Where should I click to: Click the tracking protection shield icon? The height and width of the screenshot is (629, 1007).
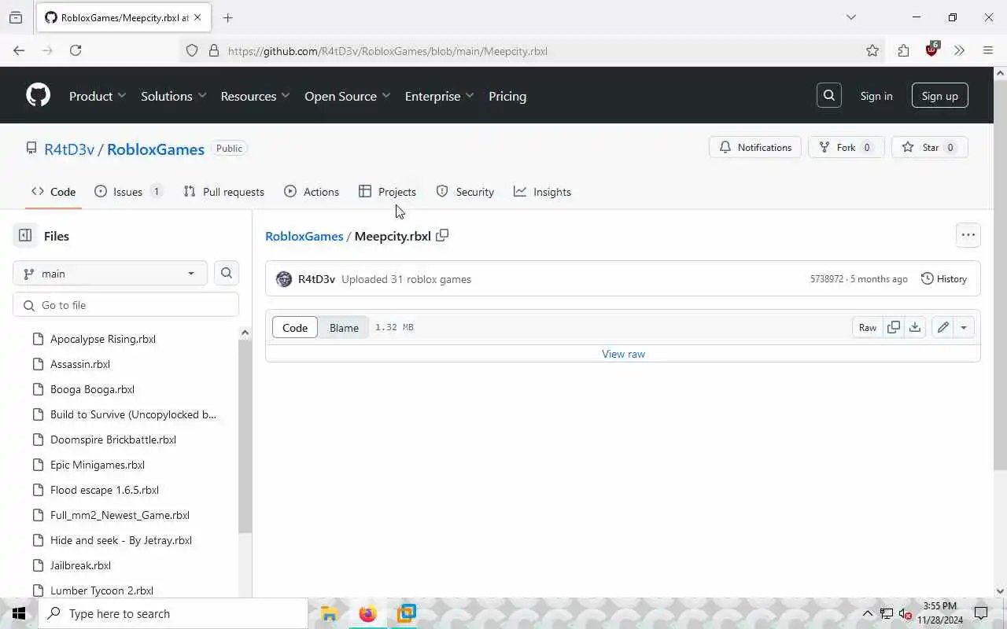pyautogui.click(x=192, y=50)
